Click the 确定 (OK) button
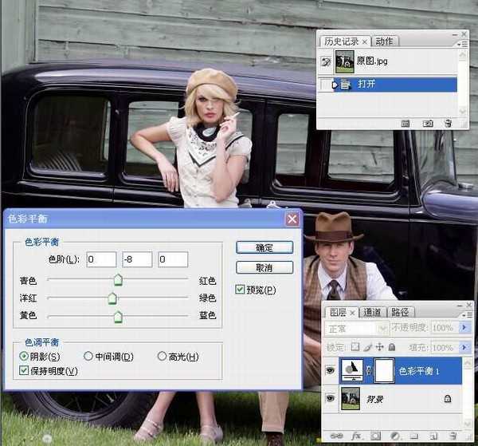Viewport: 478px width, 446px height. pyautogui.click(x=264, y=247)
